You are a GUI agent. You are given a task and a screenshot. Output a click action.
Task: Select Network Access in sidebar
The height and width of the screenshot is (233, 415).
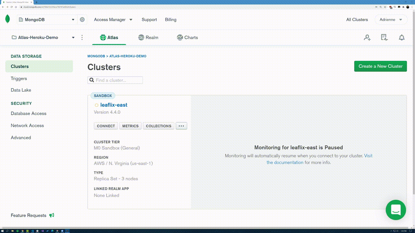coord(27,126)
